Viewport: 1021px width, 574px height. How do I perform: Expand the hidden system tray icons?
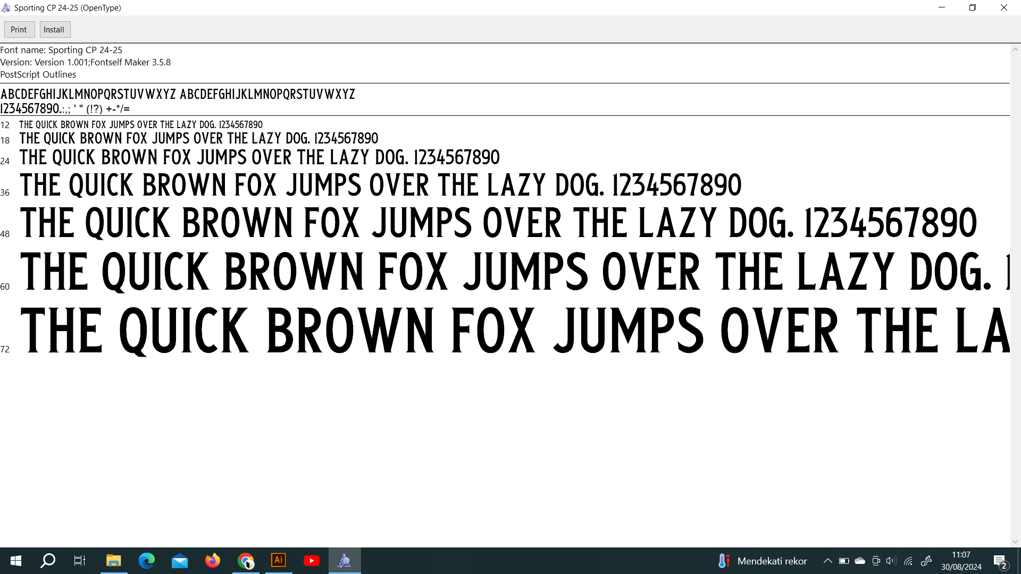click(x=827, y=561)
